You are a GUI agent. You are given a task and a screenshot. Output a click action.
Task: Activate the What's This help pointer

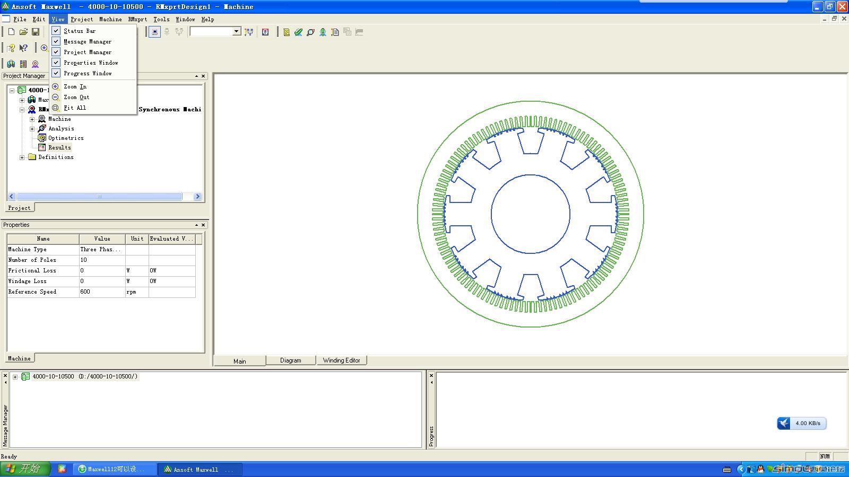(x=23, y=48)
